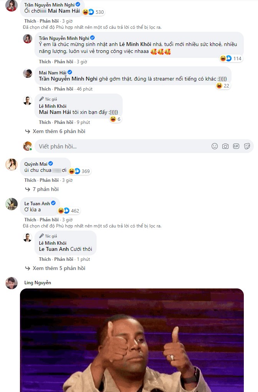
Task: Attach a photo via camera icon
Action: [x=226, y=146]
